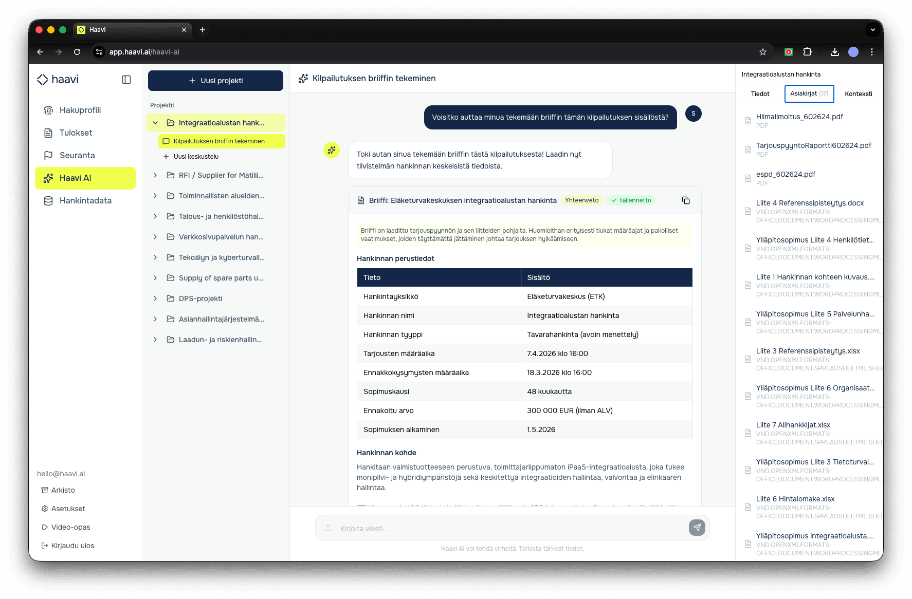Select the Tulokset results icon

coord(47,133)
